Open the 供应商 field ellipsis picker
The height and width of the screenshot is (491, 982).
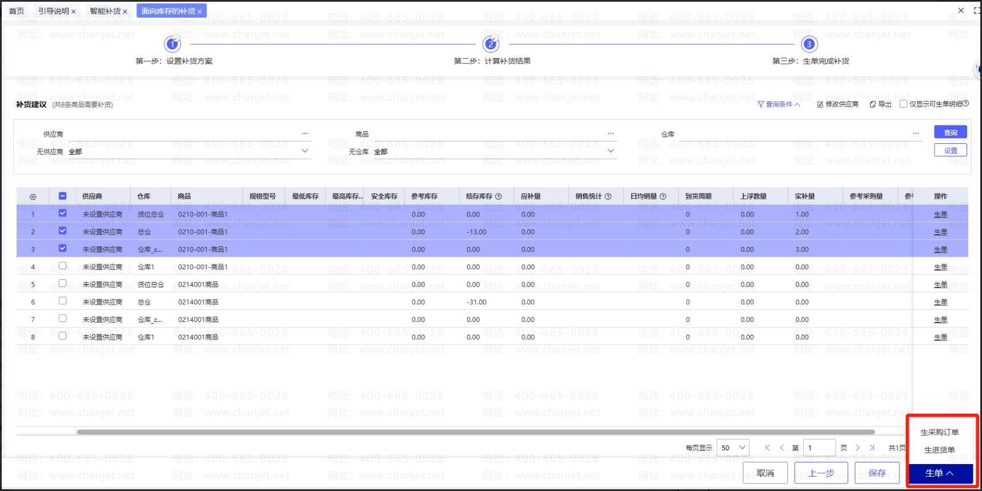(305, 133)
